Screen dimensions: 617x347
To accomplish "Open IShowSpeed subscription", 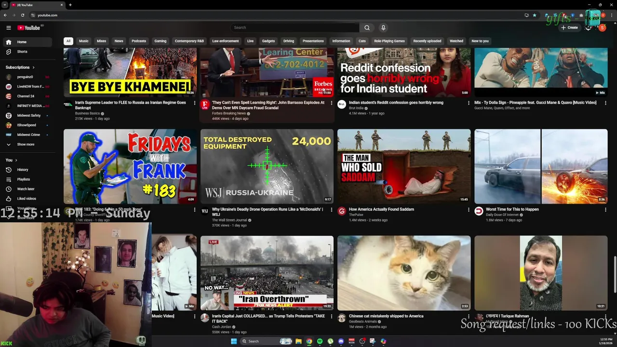I will 27,125.
